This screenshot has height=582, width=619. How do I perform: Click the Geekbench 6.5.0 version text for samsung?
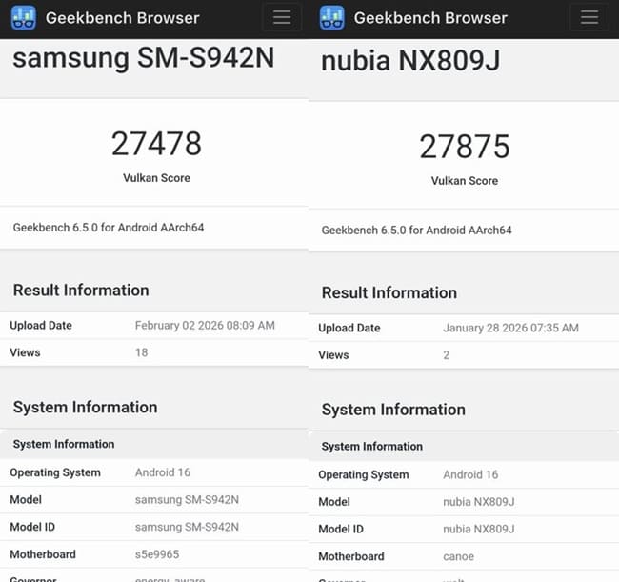[x=109, y=228]
